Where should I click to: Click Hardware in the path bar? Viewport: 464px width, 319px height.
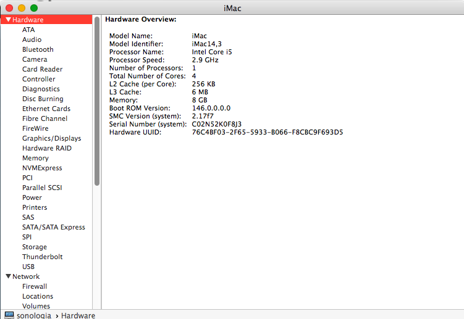[78, 315]
